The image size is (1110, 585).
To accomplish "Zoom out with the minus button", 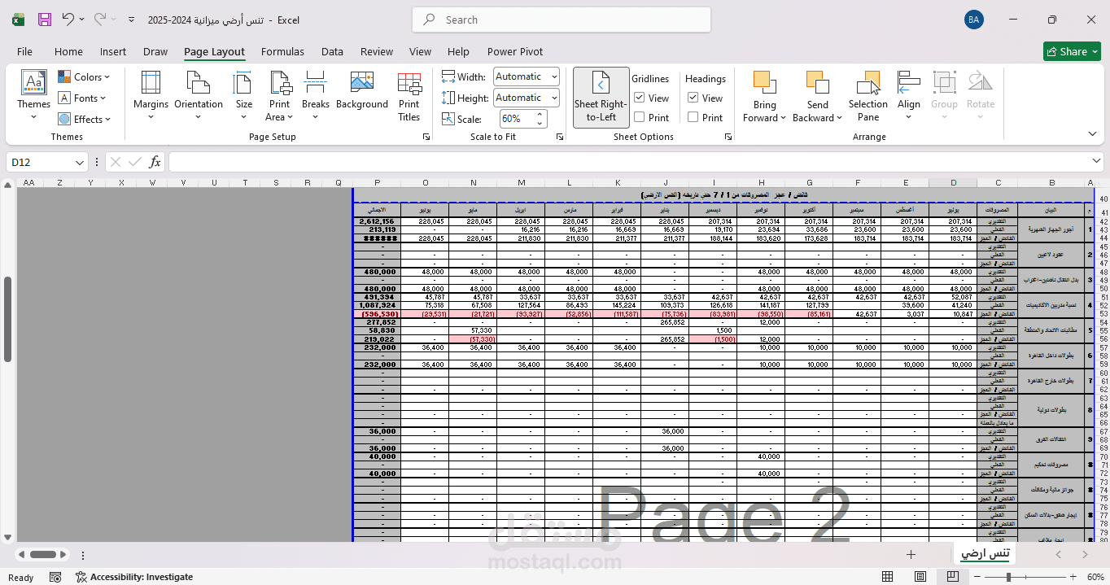I will coord(976,577).
